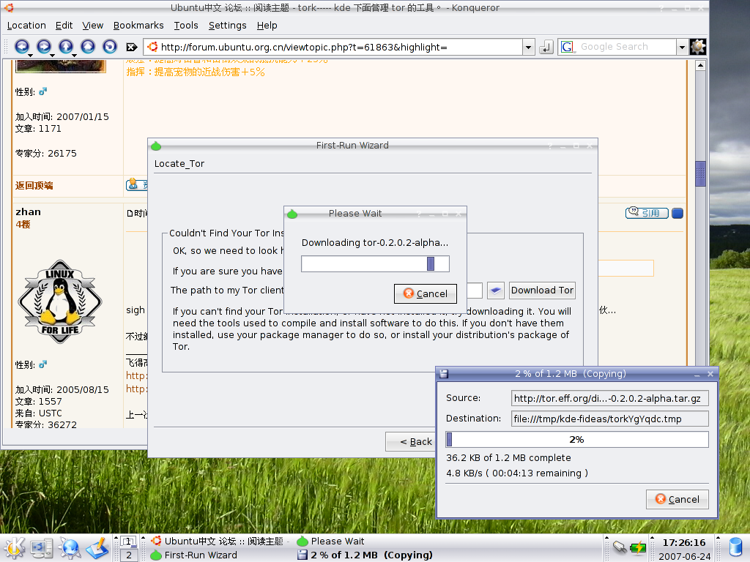Open the Settings menu
The width and height of the screenshot is (750, 562).
(228, 26)
